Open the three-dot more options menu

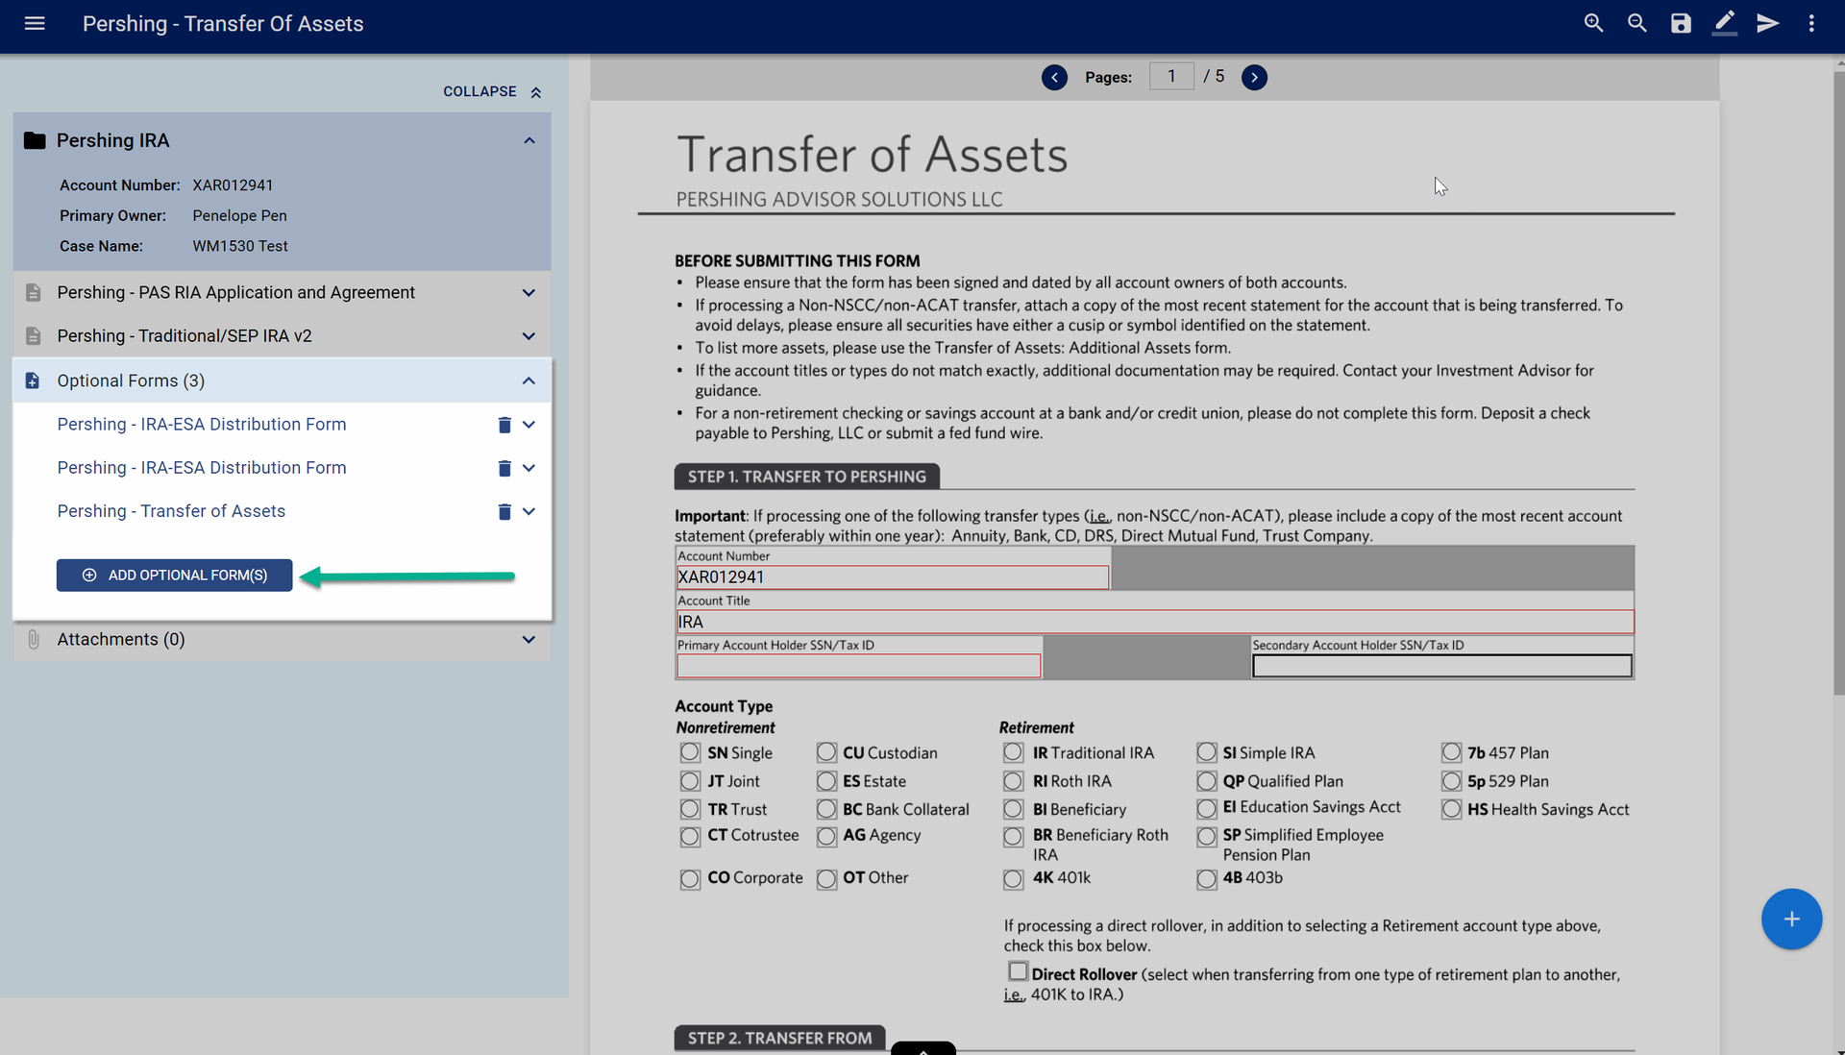click(1811, 23)
